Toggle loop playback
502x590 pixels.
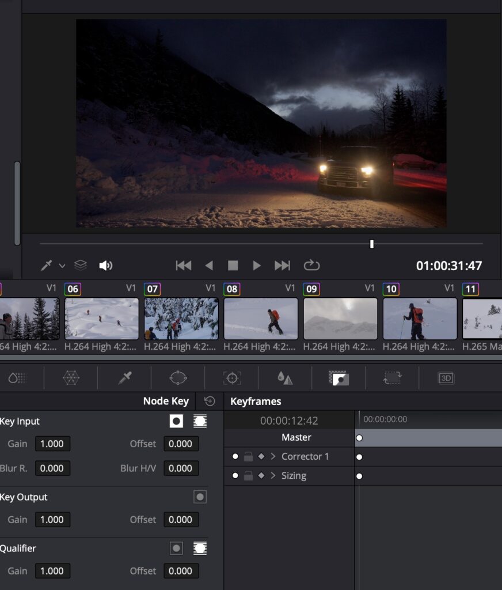[x=311, y=265]
